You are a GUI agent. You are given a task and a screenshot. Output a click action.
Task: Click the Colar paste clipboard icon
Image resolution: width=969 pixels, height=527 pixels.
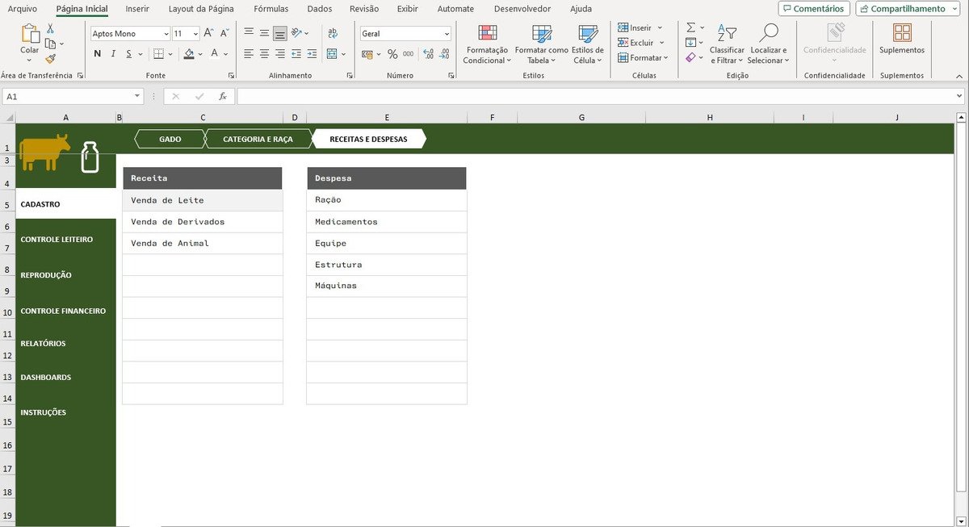click(30, 34)
